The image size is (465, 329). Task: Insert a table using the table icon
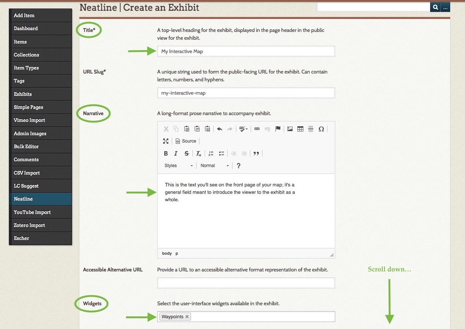click(x=300, y=129)
